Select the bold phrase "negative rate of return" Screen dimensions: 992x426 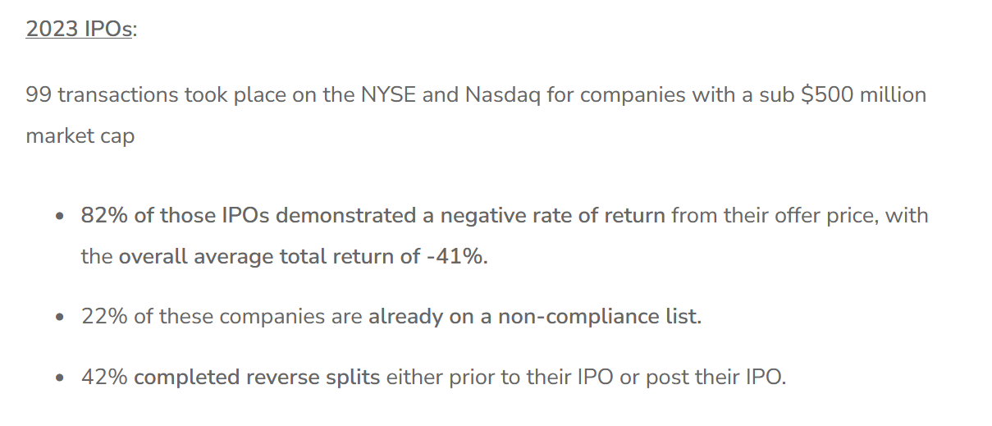[x=553, y=216]
